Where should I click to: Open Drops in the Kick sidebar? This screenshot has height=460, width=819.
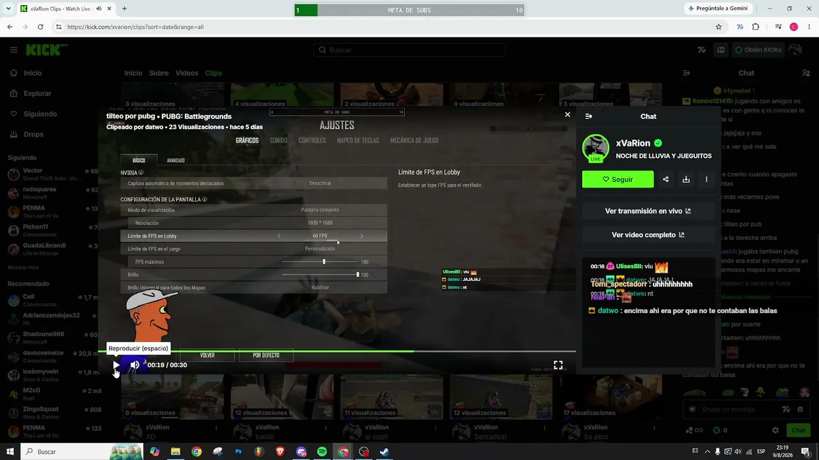click(34, 134)
